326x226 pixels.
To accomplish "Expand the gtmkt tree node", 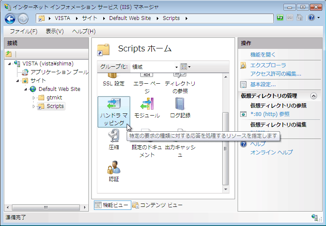I will [34, 98].
